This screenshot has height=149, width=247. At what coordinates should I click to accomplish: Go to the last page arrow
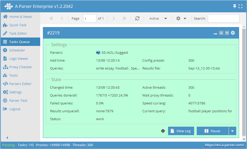click(x=124, y=18)
